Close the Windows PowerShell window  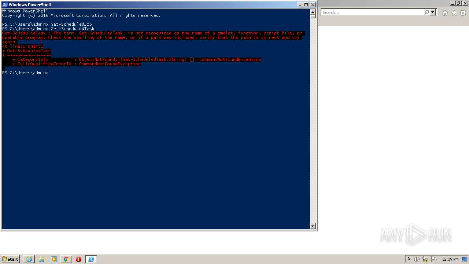point(313,5)
